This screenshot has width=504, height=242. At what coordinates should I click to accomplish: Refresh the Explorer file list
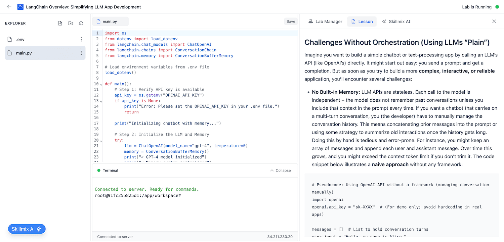point(81,23)
